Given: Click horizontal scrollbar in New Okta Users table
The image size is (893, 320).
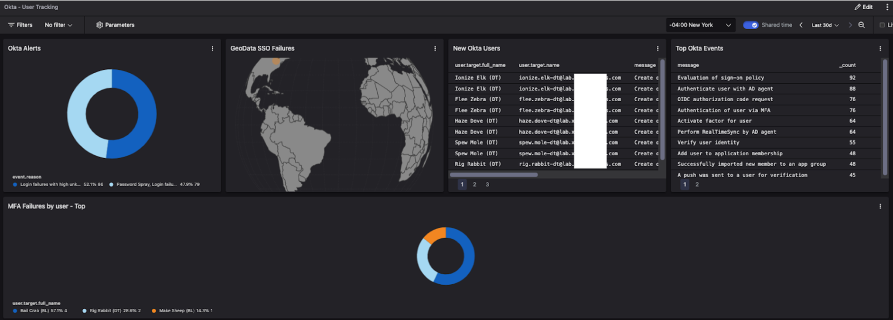Looking at the screenshot, I should pyautogui.click(x=494, y=175).
